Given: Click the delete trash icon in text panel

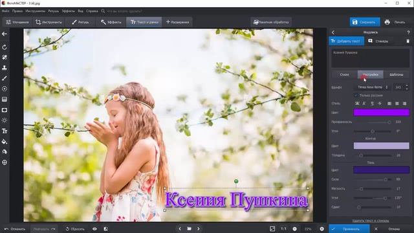Looking at the screenshot, I should coord(408,41).
